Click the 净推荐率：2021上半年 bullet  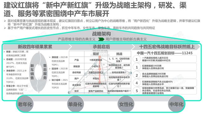click(16, 76)
